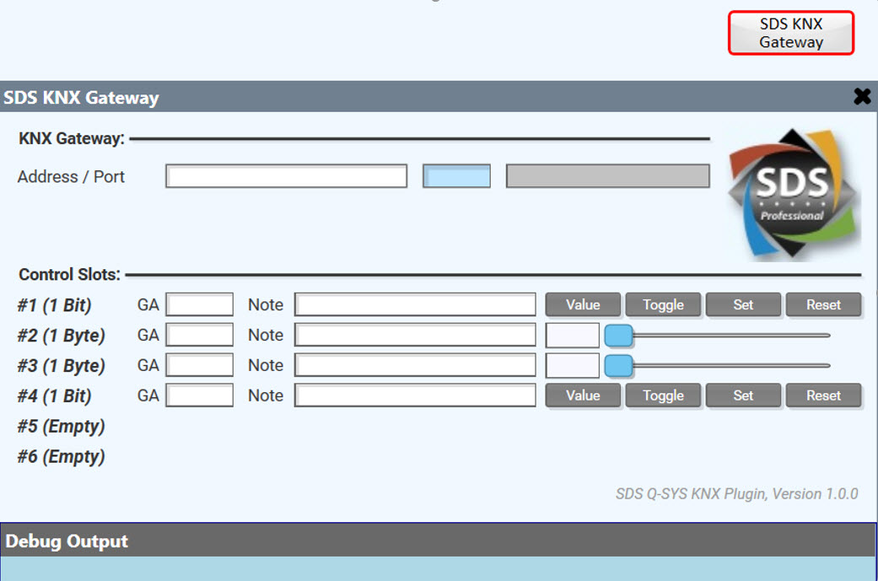The width and height of the screenshot is (878, 581).
Task: Click Set button for slot #4
Action: click(x=743, y=395)
